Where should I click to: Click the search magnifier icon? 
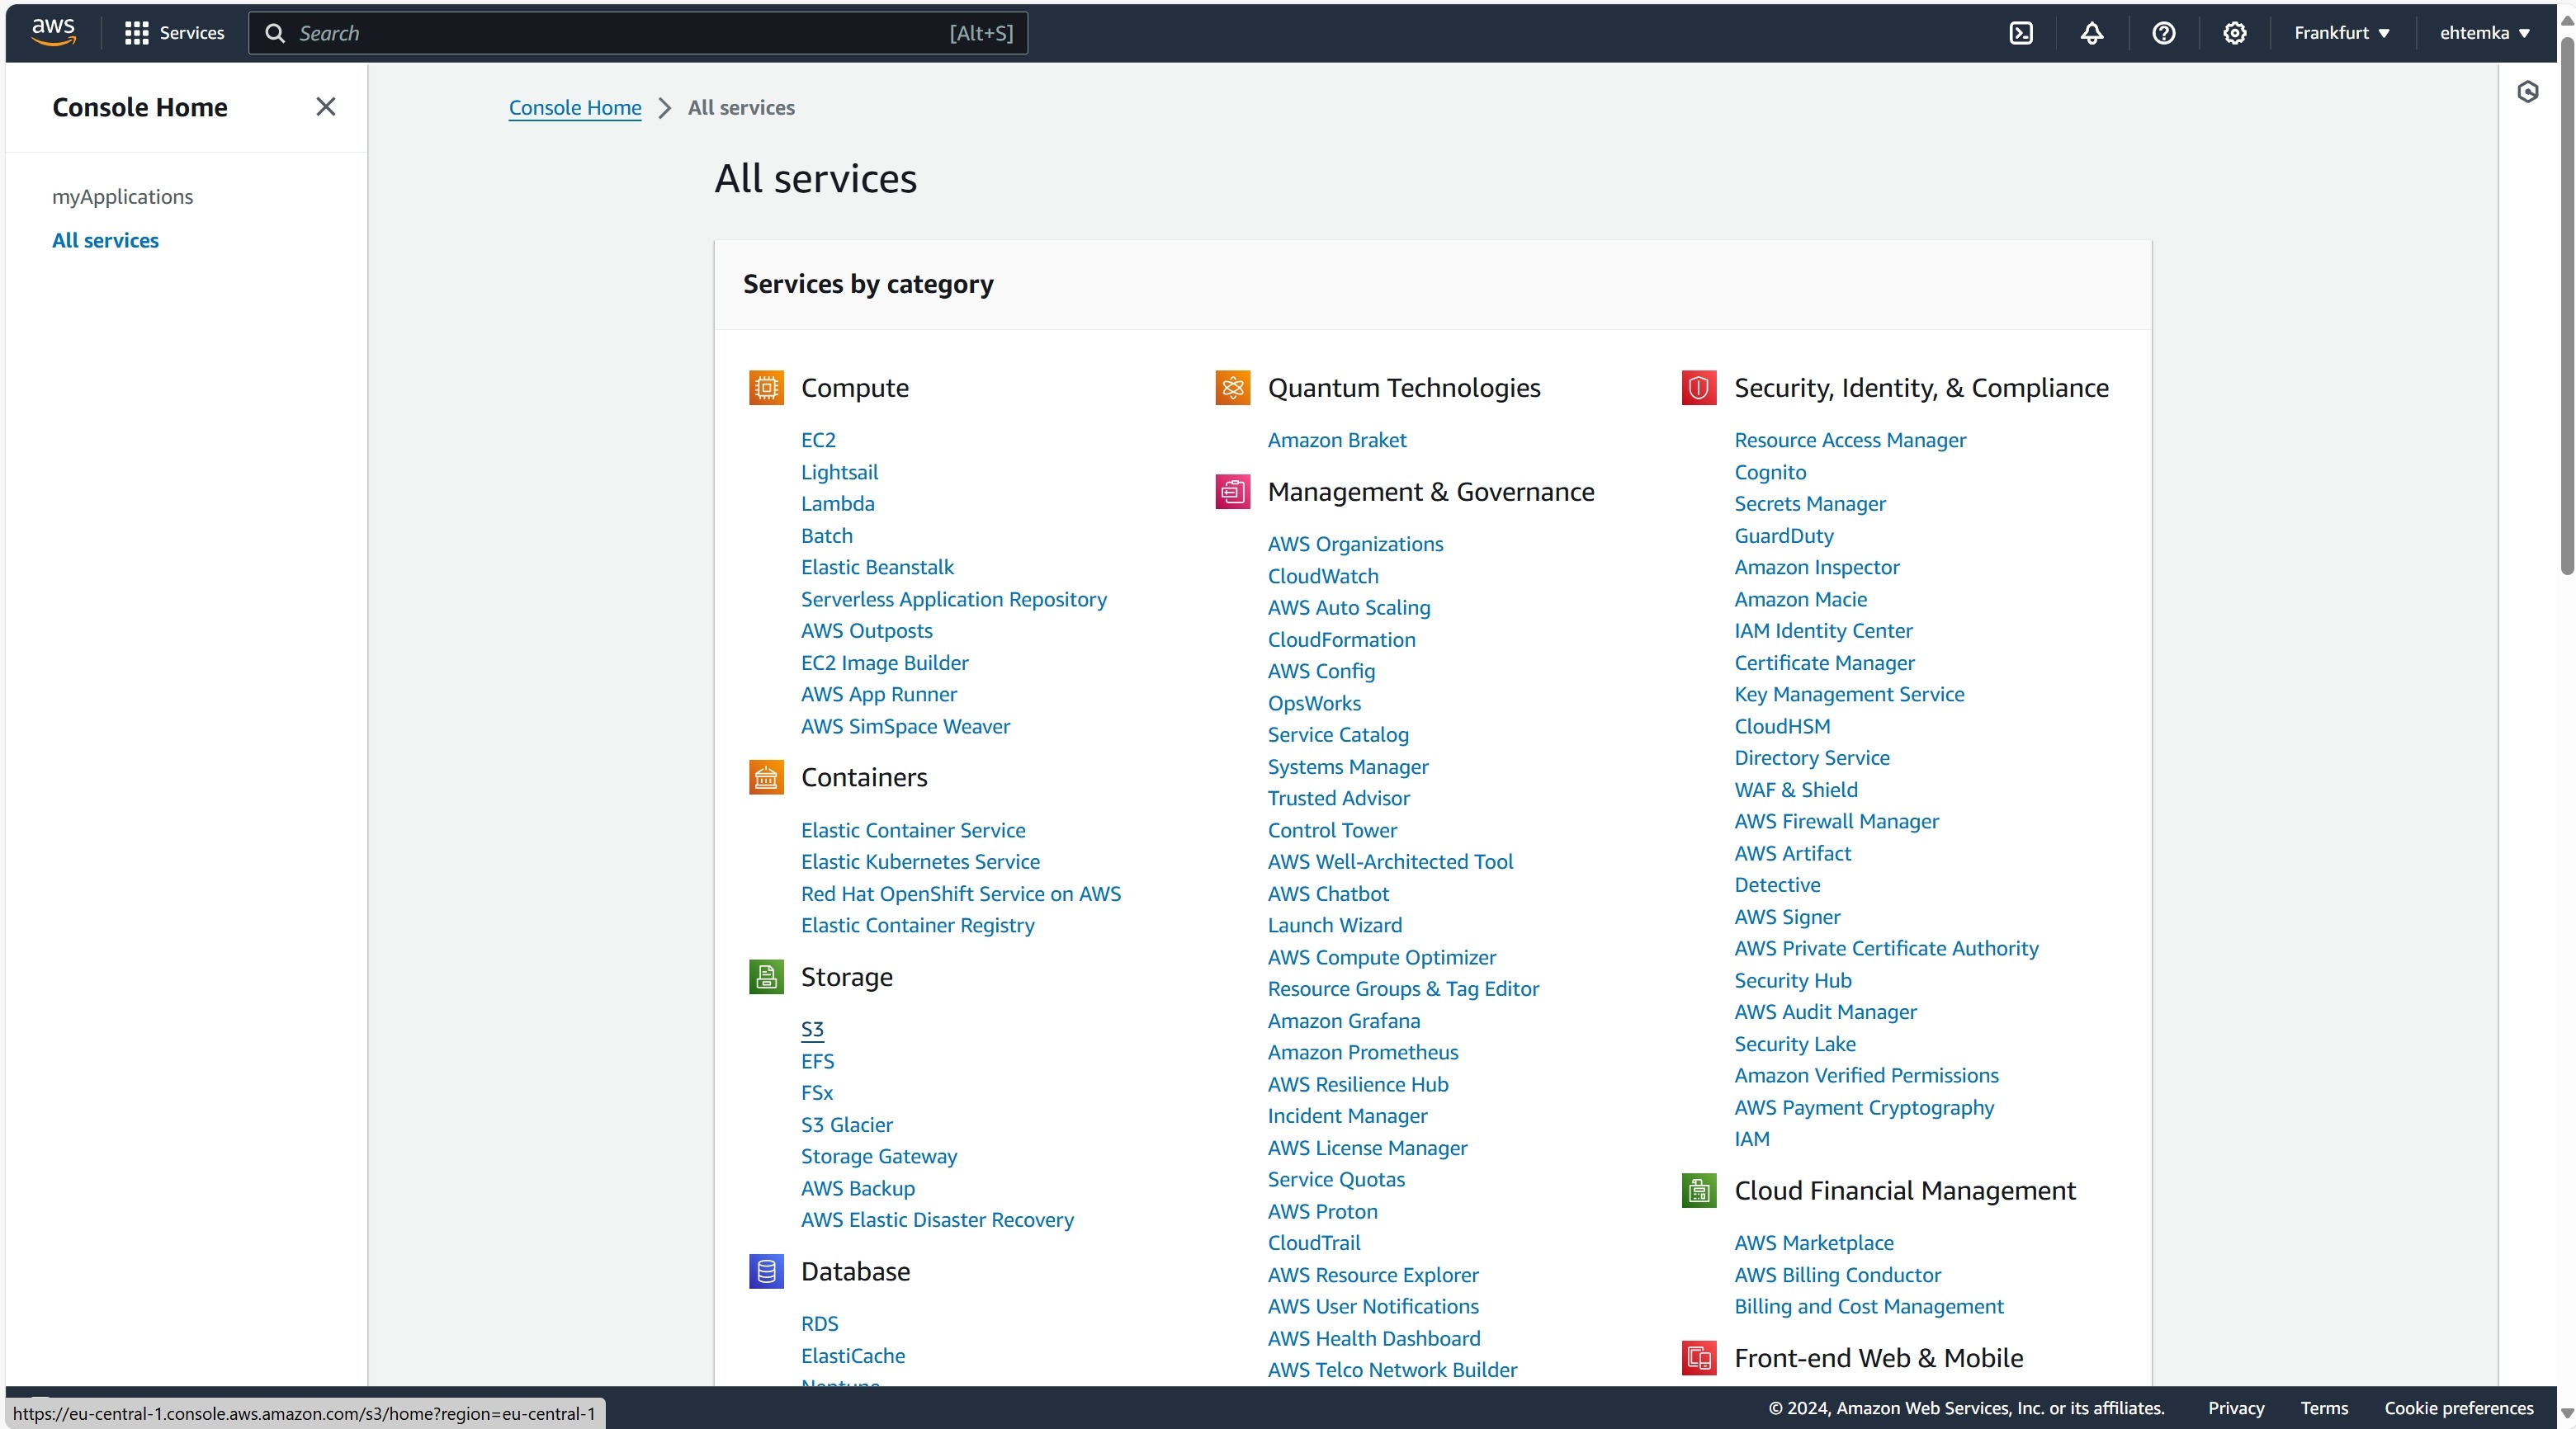click(274, 33)
